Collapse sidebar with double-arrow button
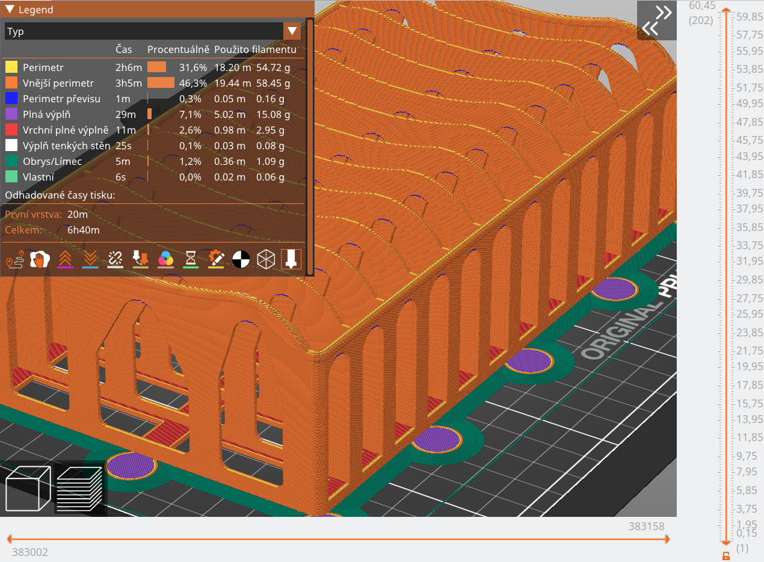 (x=656, y=20)
